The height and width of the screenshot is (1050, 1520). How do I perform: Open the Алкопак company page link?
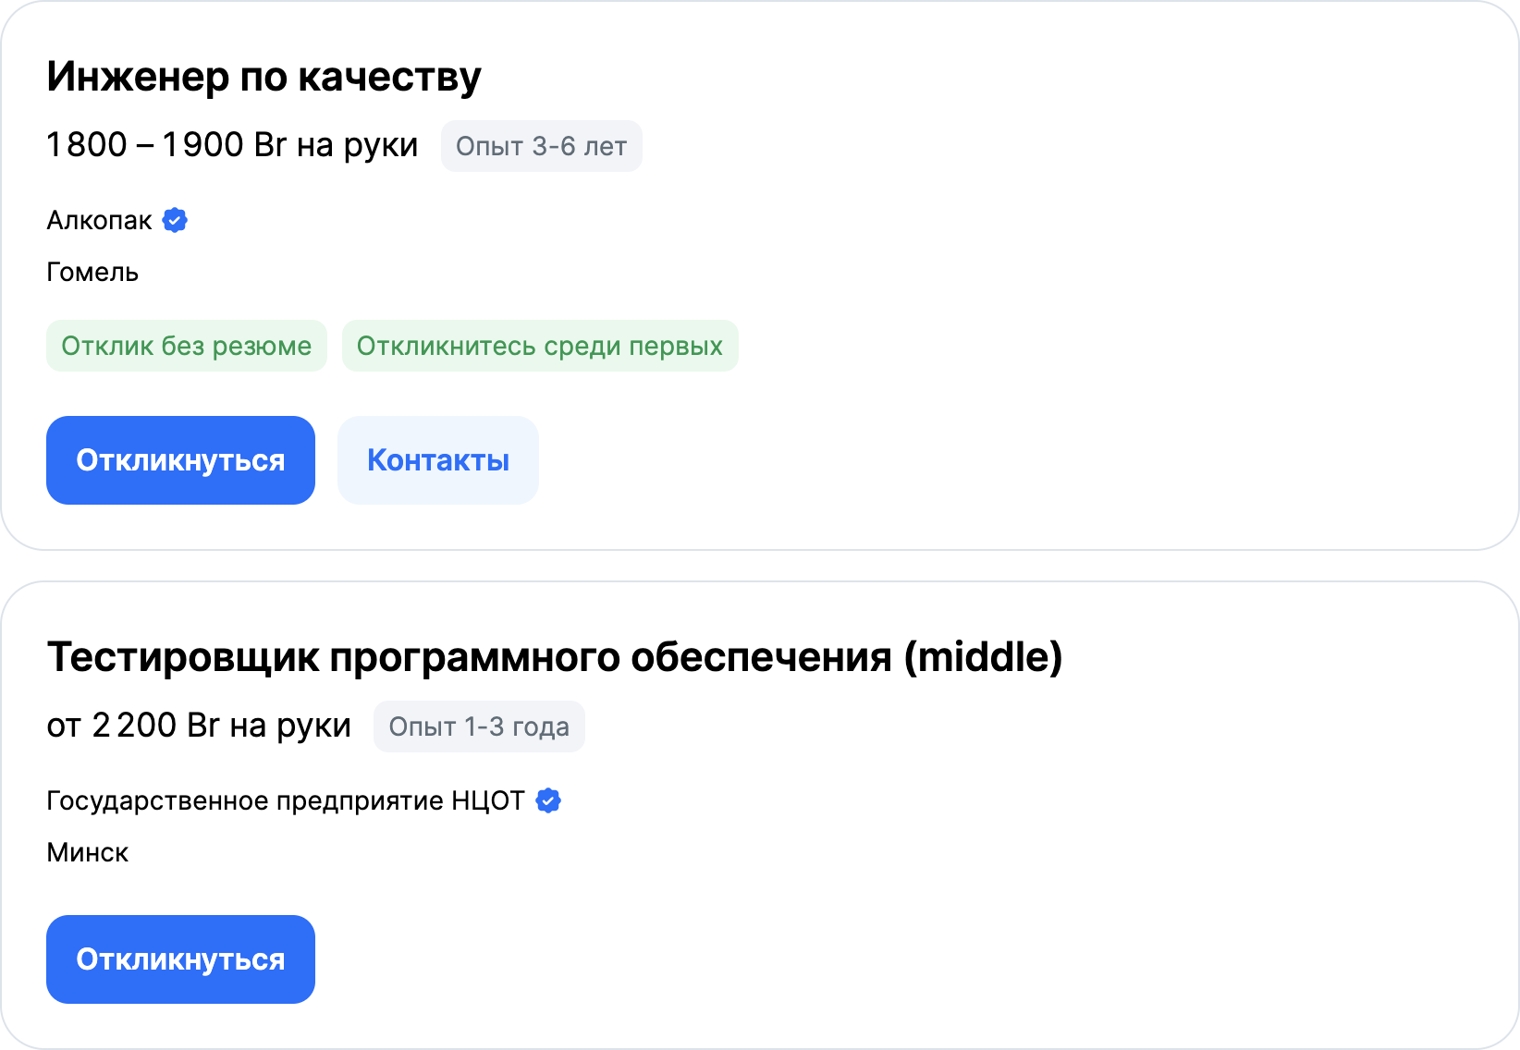tap(99, 220)
